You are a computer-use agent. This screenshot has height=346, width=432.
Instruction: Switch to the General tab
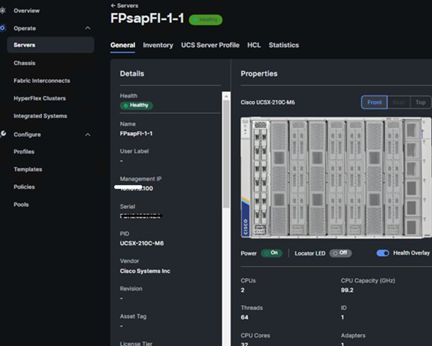click(x=122, y=45)
